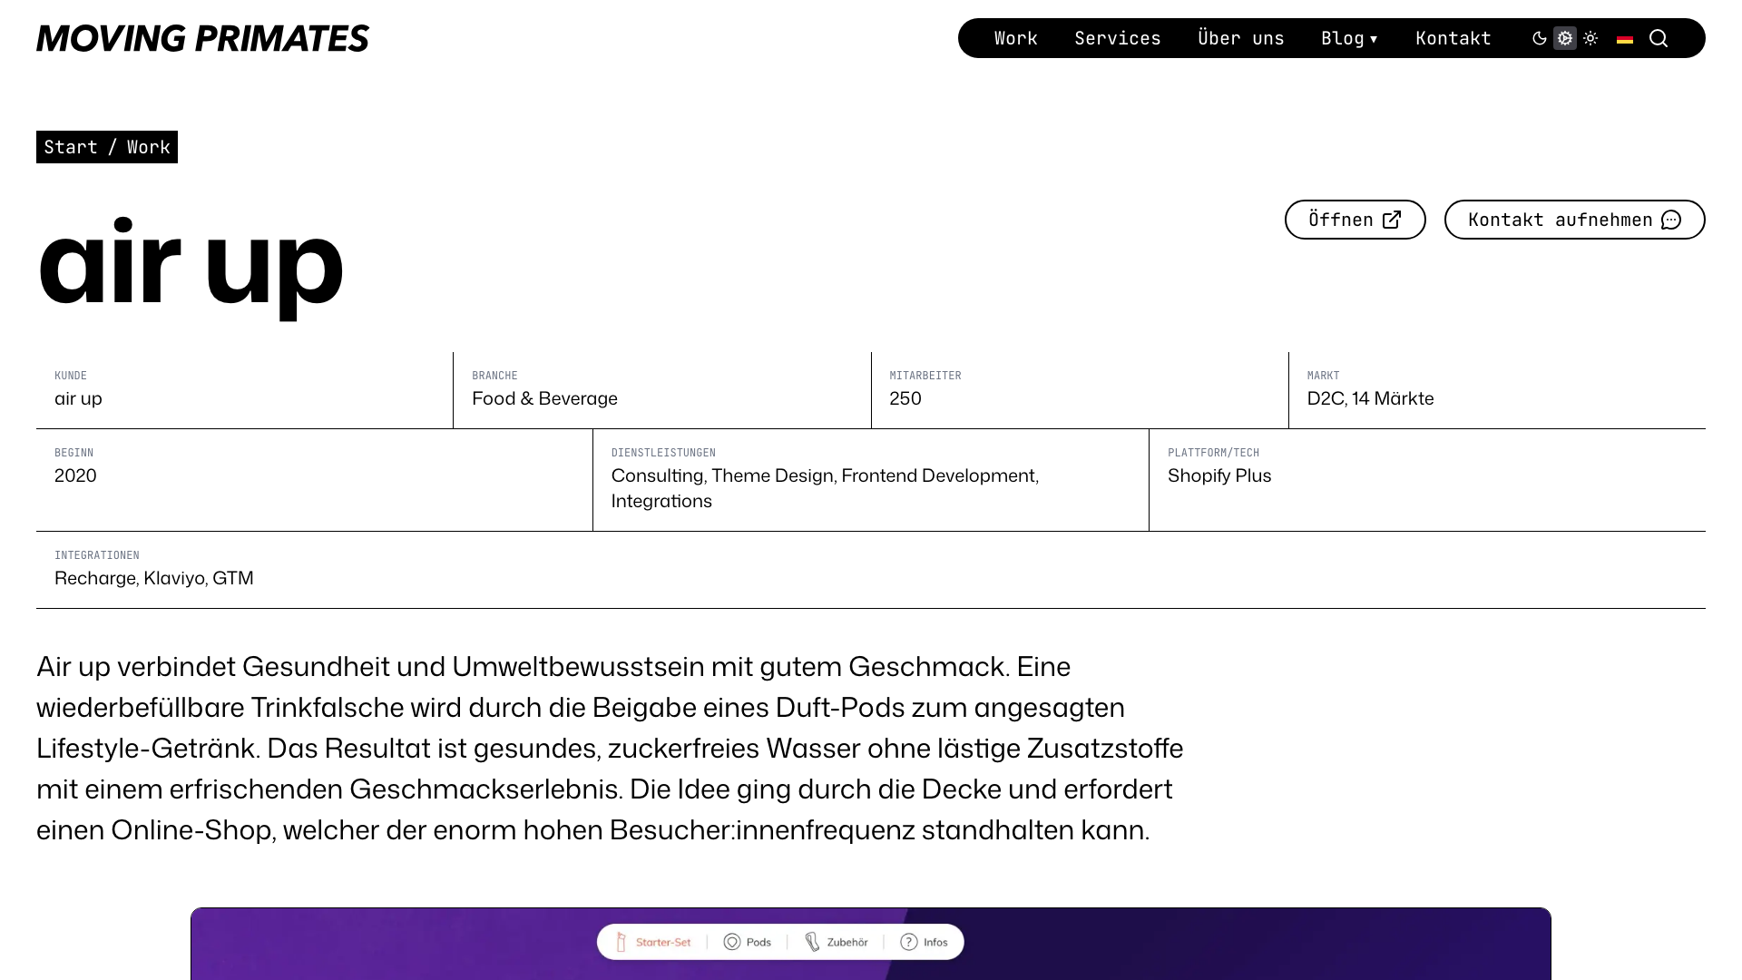Click Pods icon in preview thumbnail
Screen dimensions: 1742x980
pos(732,942)
